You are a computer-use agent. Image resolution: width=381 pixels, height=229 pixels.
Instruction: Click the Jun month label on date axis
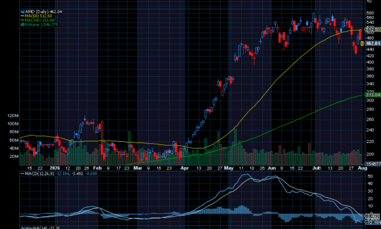pyautogui.click(x=272, y=168)
